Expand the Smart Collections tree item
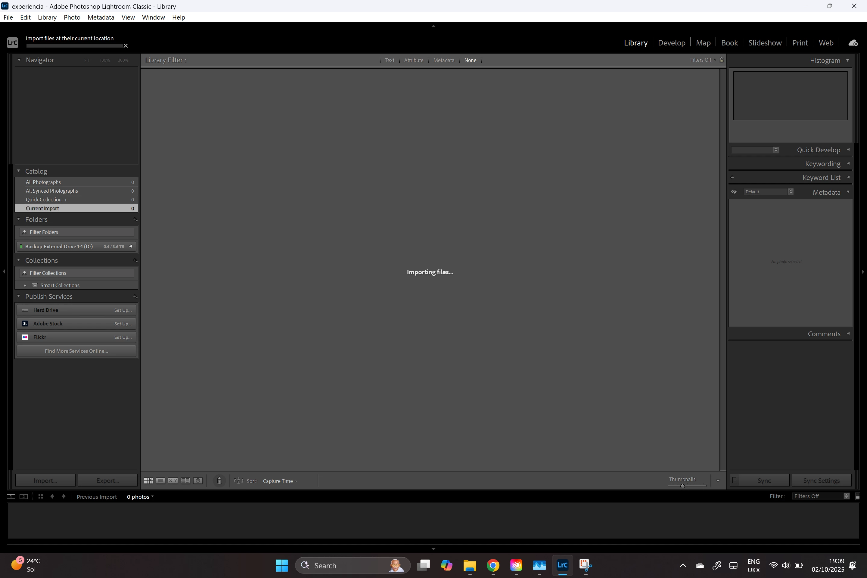The width and height of the screenshot is (867, 578). tap(25, 285)
